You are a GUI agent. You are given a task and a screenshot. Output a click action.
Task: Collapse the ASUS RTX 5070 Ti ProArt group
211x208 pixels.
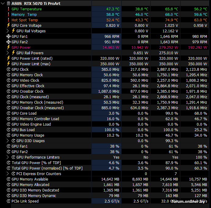pyautogui.click(x=3, y=3)
